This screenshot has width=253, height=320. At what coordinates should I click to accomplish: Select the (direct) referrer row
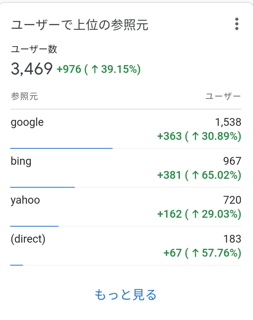point(126,246)
